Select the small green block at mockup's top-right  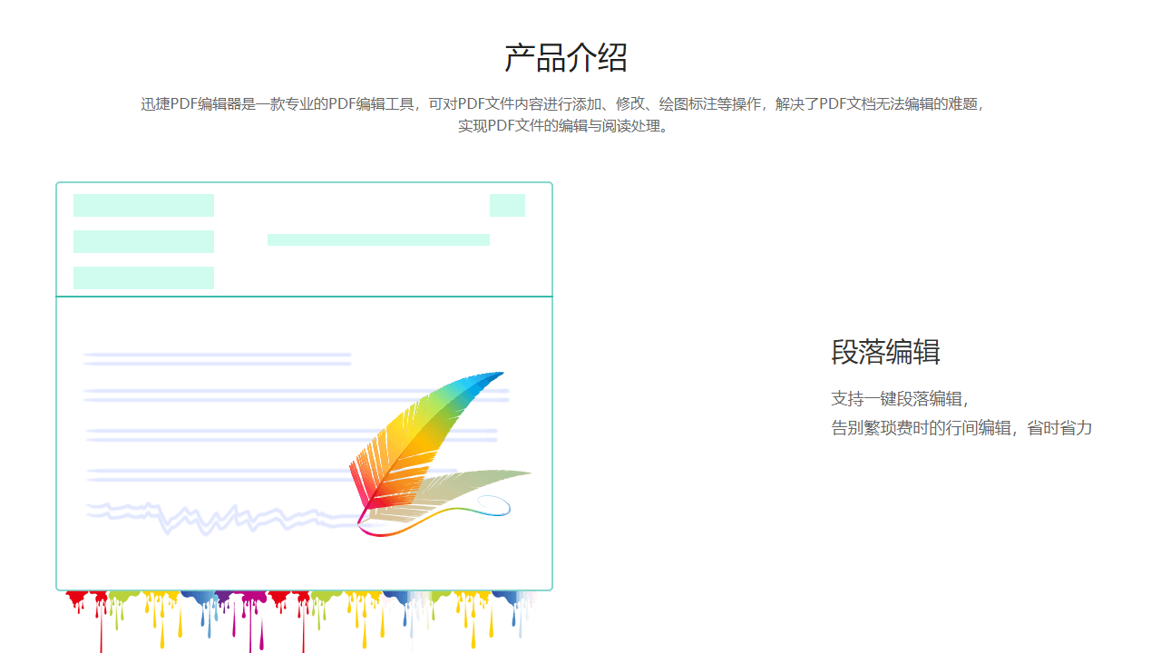point(508,206)
